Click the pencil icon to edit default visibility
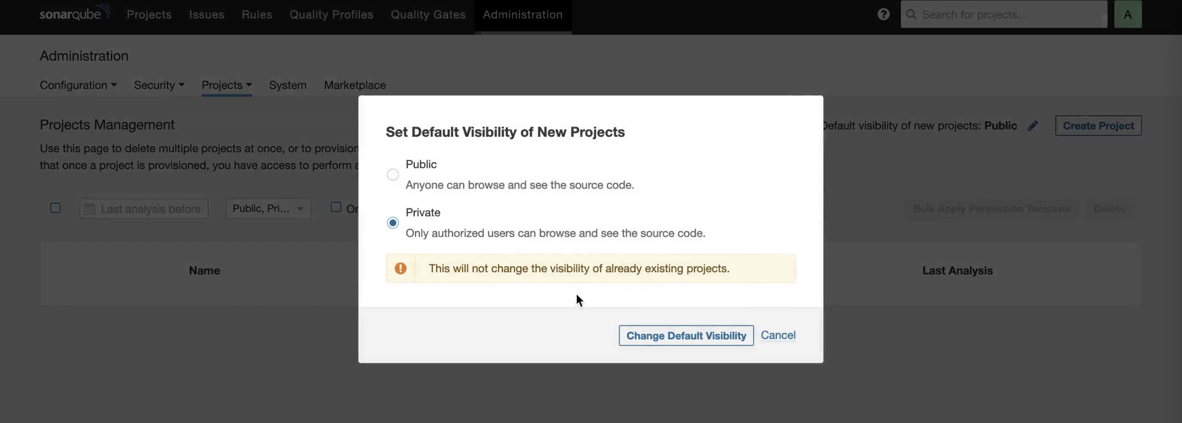The width and height of the screenshot is (1182, 423). click(x=1033, y=125)
